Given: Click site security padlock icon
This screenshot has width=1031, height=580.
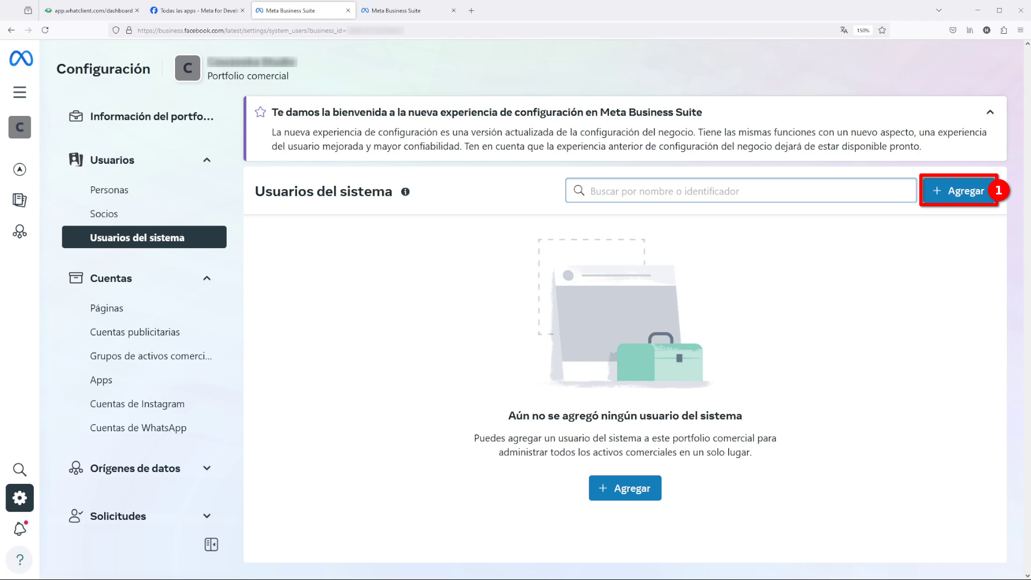Looking at the screenshot, I should [x=129, y=31].
